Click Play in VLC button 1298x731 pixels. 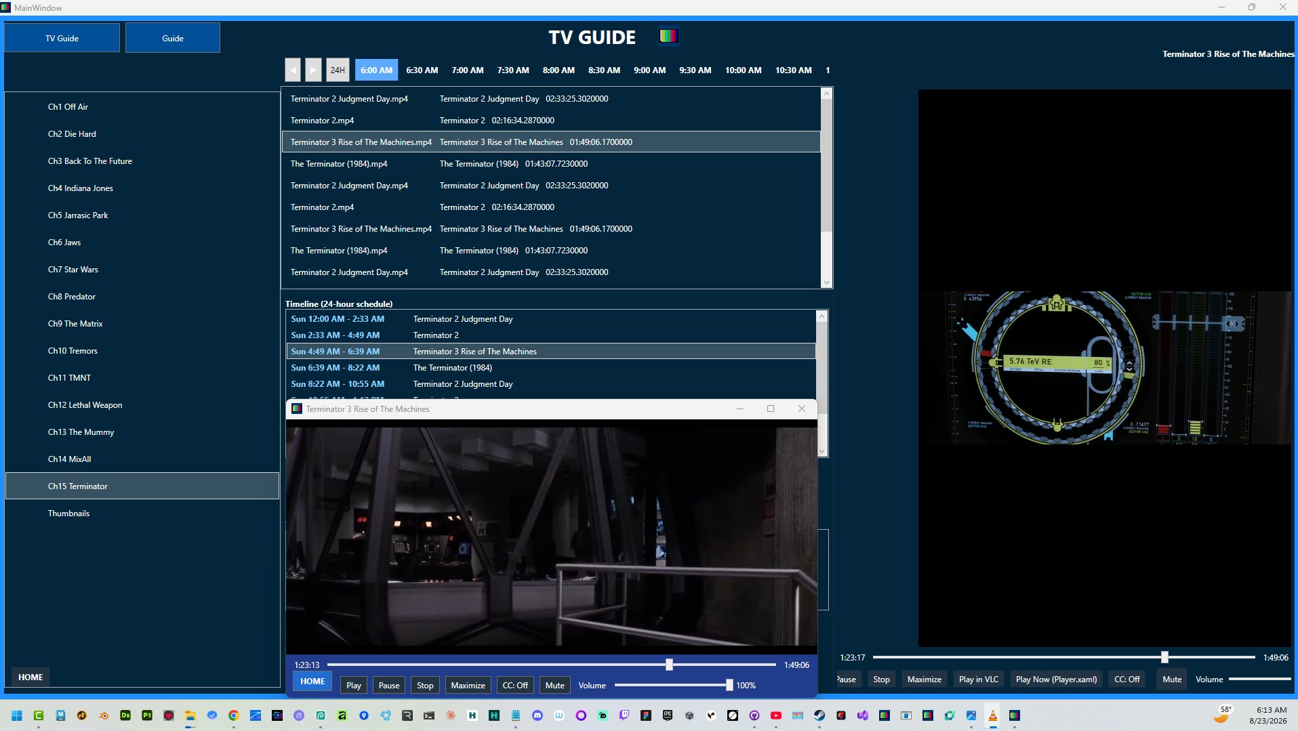point(979,679)
